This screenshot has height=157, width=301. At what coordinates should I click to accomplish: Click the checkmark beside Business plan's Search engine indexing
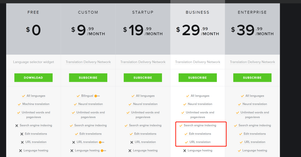click(181, 126)
